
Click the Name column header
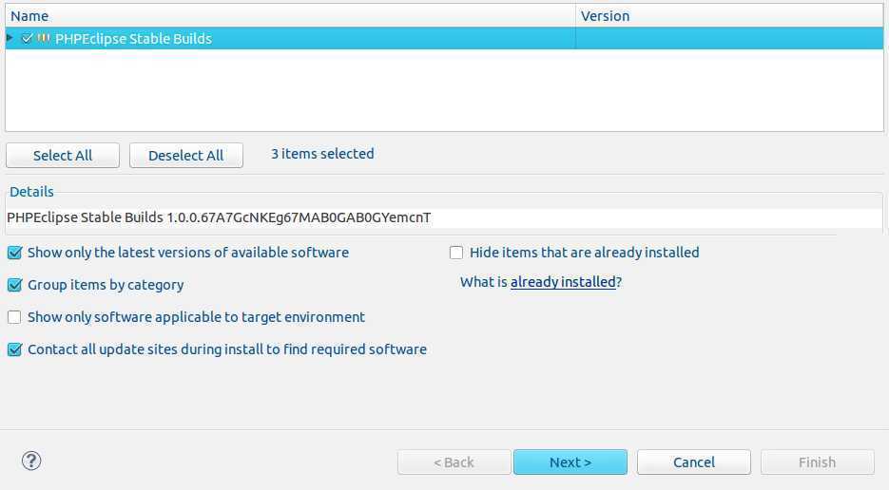click(290, 16)
